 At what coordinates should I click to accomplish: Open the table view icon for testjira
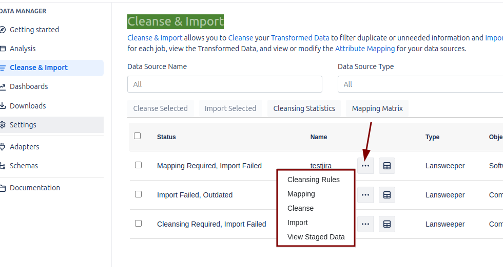[387, 166]
